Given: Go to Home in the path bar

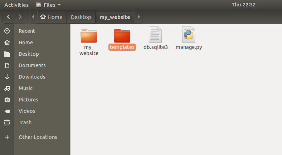Looking at the screenshot, I should click(x=52, y=17).
